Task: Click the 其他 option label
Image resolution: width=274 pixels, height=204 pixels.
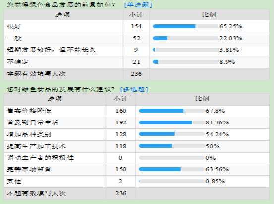Action: pyautogui.click(x=14, y=181)
